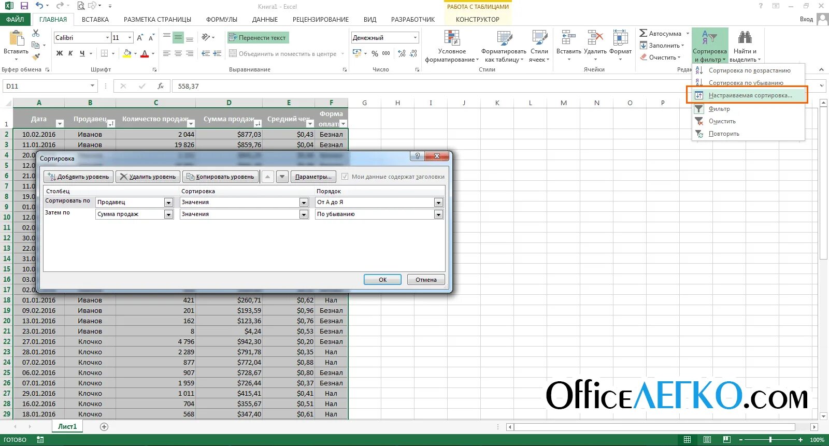Screen dimensions: 829x446
Task: Click the Cut scissors icon
Action: [36, 33]
